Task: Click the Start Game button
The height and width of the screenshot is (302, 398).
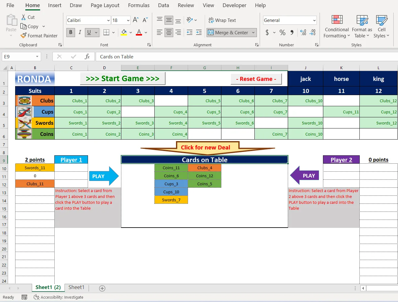Action: coord(122,78)
